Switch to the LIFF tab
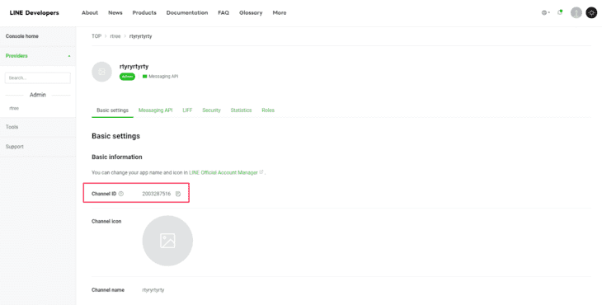This screenshot has height=305, width=602. [x=187, y=110]
